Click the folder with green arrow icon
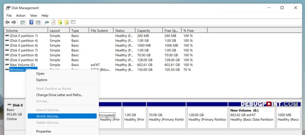305x135 pixels. tap(60, 22)
